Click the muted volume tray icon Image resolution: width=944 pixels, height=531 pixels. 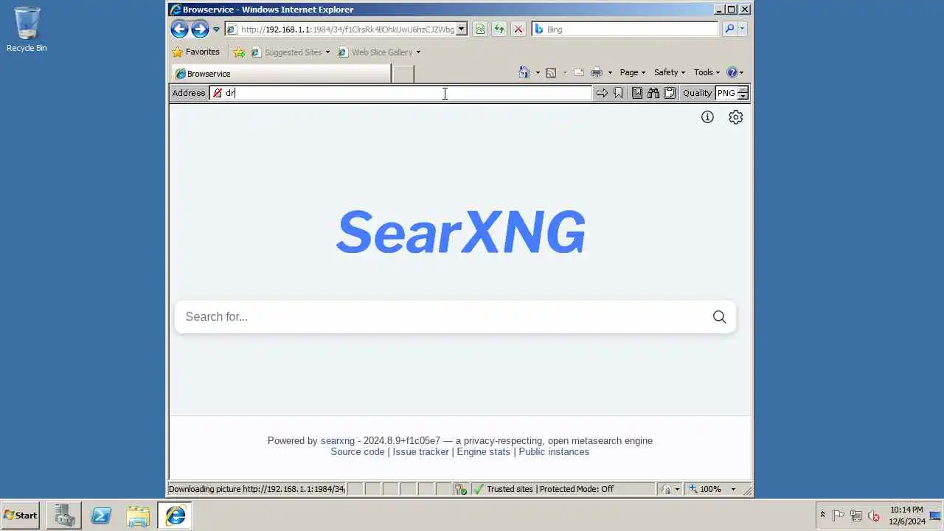point(874,516)
